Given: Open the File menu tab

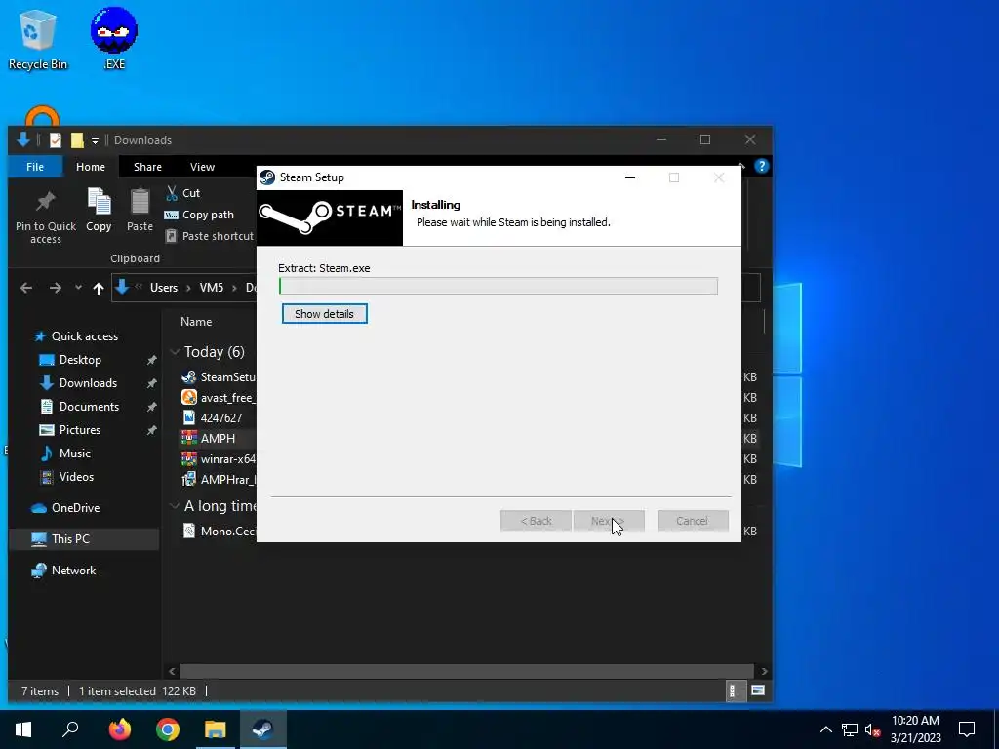Looking at the screenshot, I should (x=35, y=167).
